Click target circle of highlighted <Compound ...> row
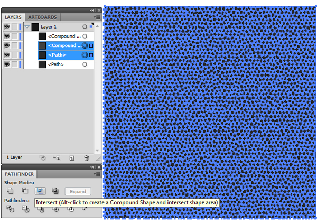The width and height of the screenshot is (317, 224). 85,45
